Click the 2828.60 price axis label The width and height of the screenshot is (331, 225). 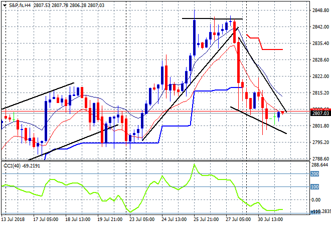tap(320, 60)
